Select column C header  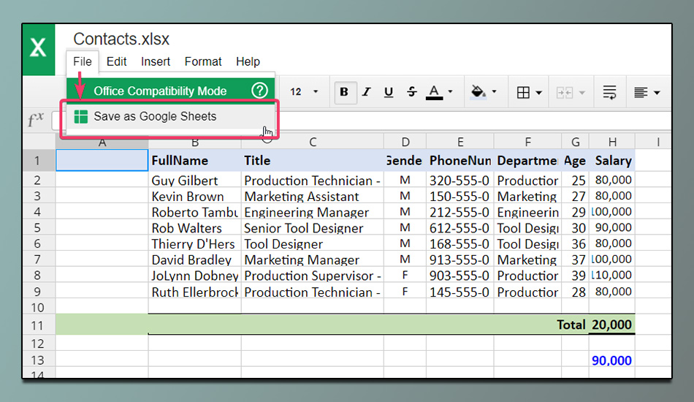click(x=313, y=142)
